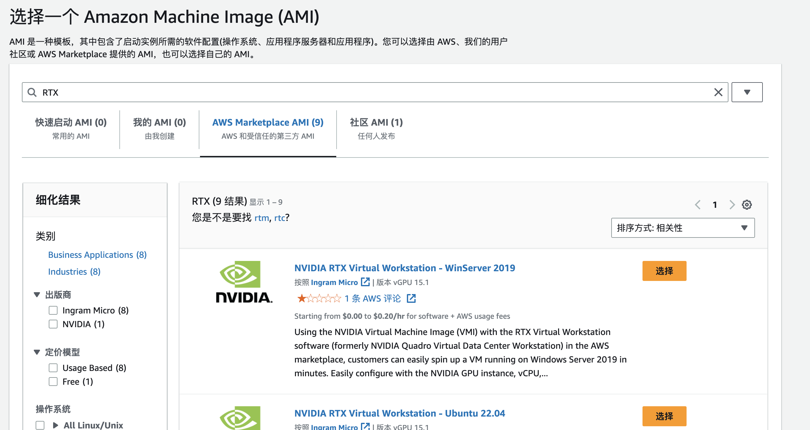Image resolution: width=810 pixels, height=430 pixels.
Task: Open the dropdown beside the search bar
Action: 747,92
